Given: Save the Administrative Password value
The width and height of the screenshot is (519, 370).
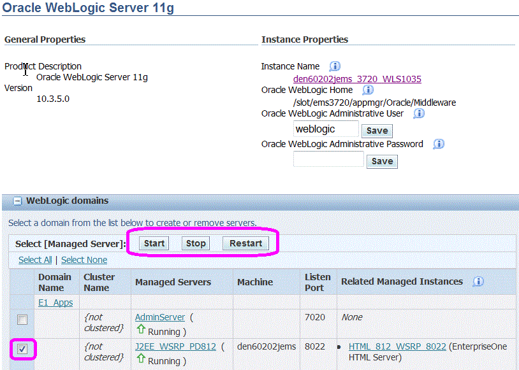Looking at the screenshot, I should tap(382, 161).
